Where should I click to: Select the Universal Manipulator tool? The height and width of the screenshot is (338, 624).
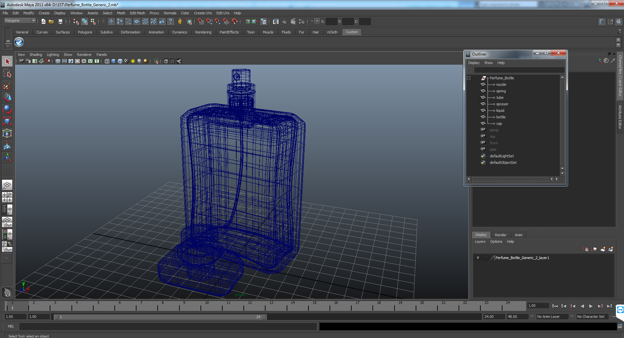(x=7, y=133)
